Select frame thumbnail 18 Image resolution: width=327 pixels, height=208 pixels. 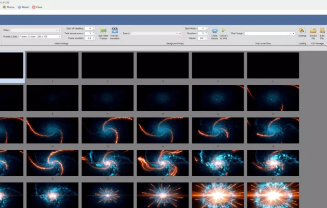coord(273,131)
